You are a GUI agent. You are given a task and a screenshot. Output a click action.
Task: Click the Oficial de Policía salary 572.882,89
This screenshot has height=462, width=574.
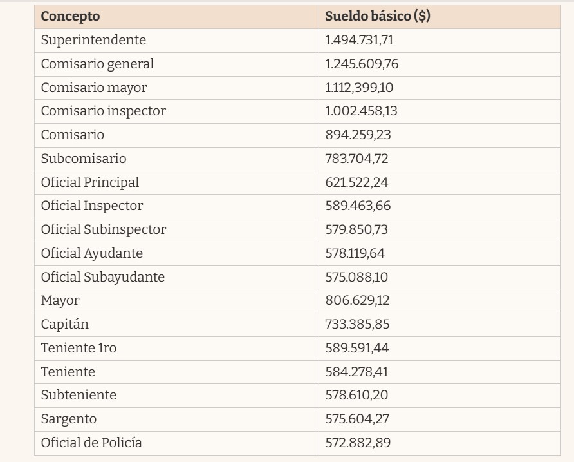[x=358, y=443]
